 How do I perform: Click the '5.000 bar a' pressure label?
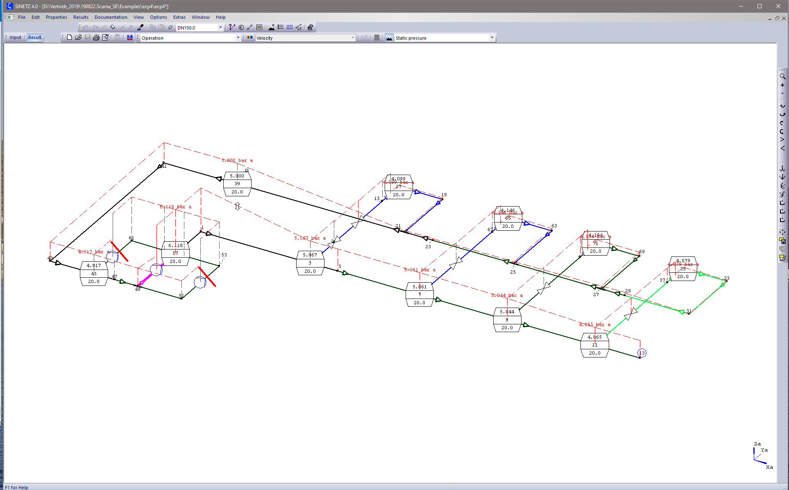[237, 160]
